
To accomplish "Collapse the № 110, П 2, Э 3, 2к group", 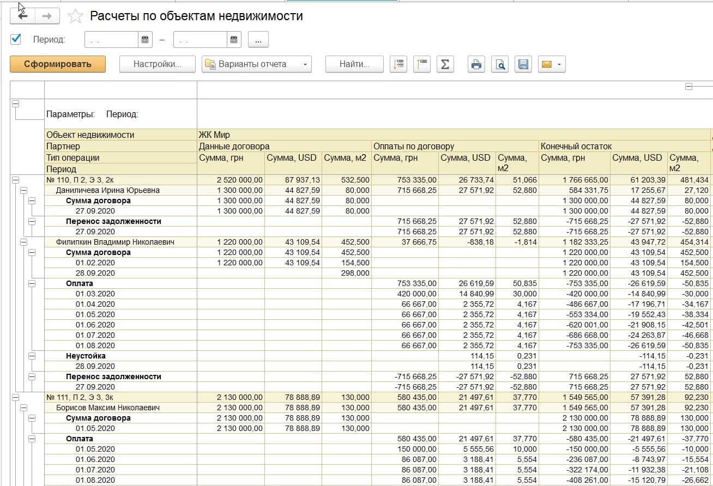I will coord(15,180).
